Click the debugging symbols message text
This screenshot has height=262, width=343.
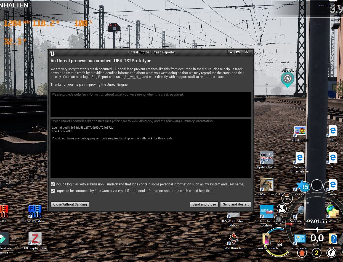click(x=112, y=138)
